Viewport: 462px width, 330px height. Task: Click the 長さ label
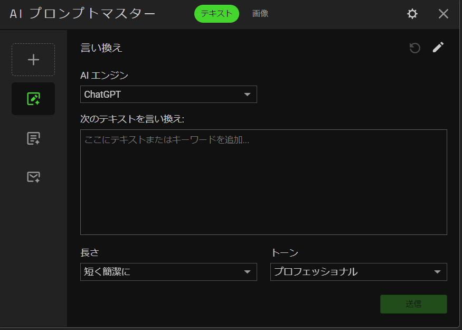pos(90,253)
